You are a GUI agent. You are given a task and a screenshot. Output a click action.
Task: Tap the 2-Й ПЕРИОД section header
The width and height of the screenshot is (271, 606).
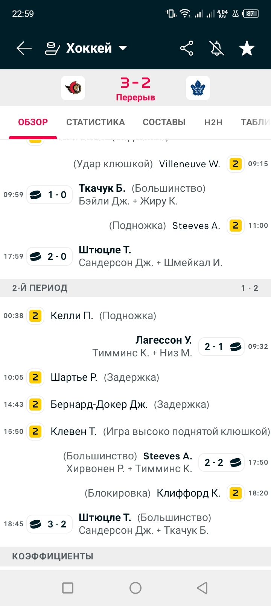coord(135,288)
